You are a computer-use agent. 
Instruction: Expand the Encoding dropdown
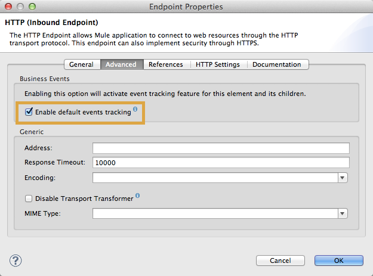[343, 178]
